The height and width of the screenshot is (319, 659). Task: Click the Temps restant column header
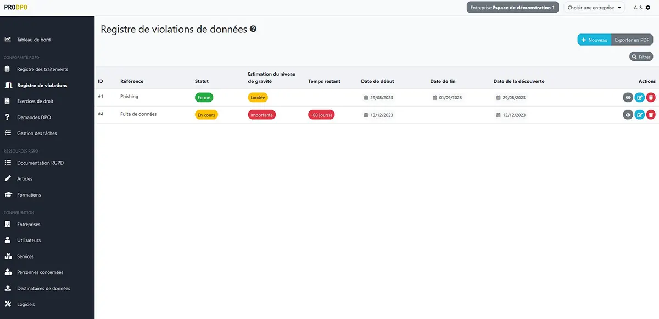pyautogui.click(x=324, y=81)
